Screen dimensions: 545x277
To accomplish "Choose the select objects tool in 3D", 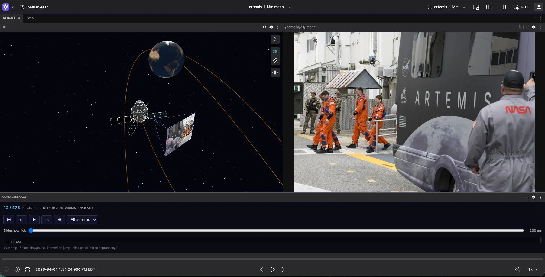I will (x=275, y=39).
